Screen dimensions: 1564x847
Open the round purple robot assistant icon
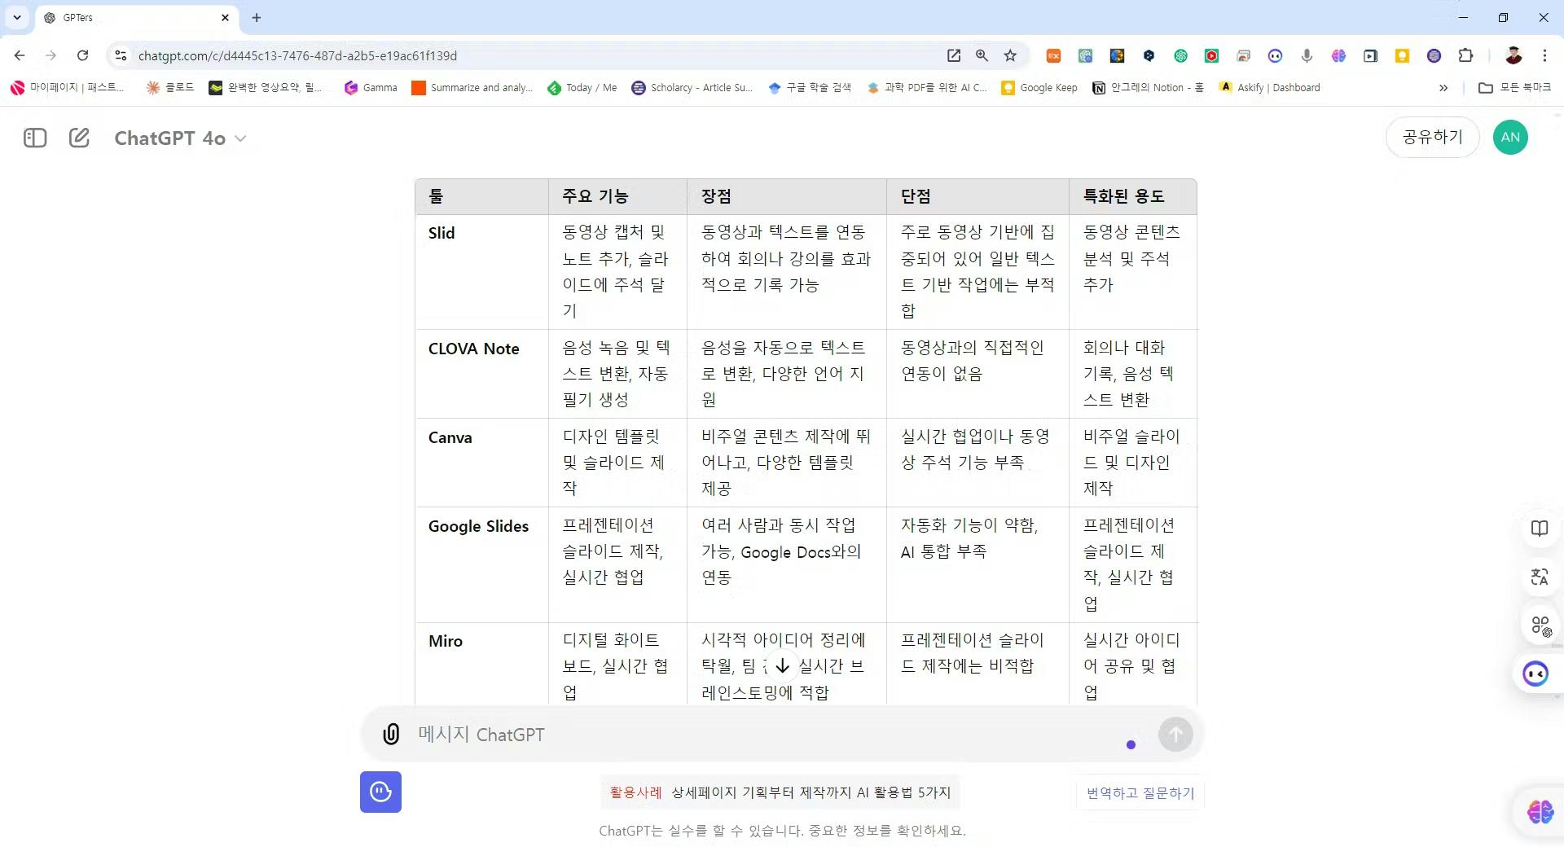tap(1535, 674)
